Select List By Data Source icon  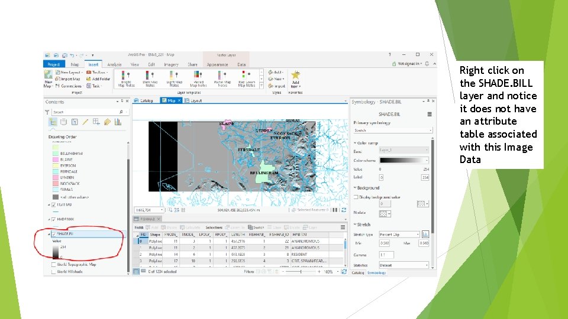point(63,122)
